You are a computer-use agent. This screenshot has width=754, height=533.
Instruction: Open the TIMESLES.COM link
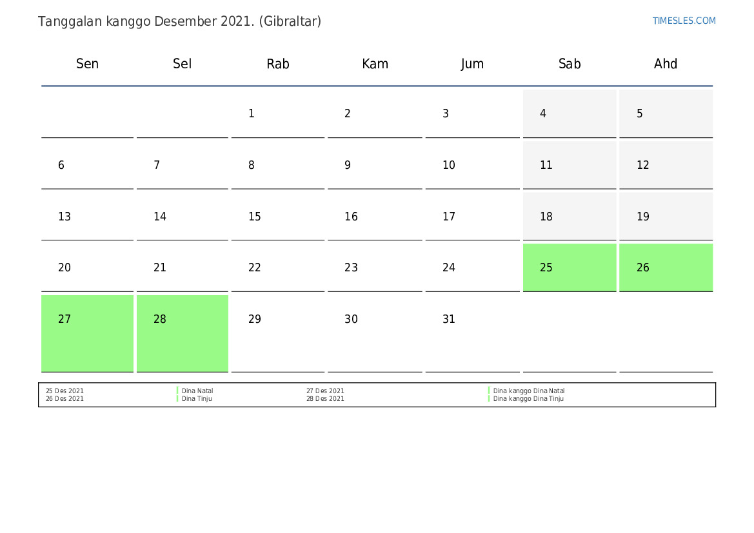(684, 21)
